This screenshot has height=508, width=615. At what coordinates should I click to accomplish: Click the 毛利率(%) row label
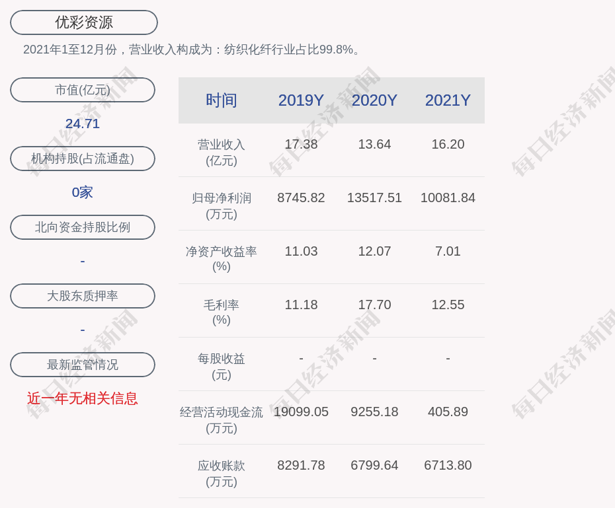[222, 312]
